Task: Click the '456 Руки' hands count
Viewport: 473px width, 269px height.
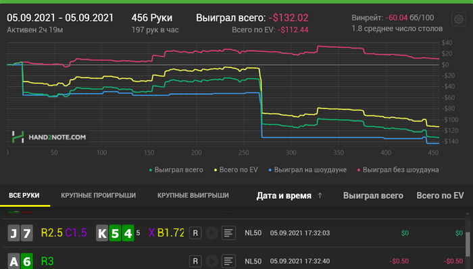Action: click(152, 18)
